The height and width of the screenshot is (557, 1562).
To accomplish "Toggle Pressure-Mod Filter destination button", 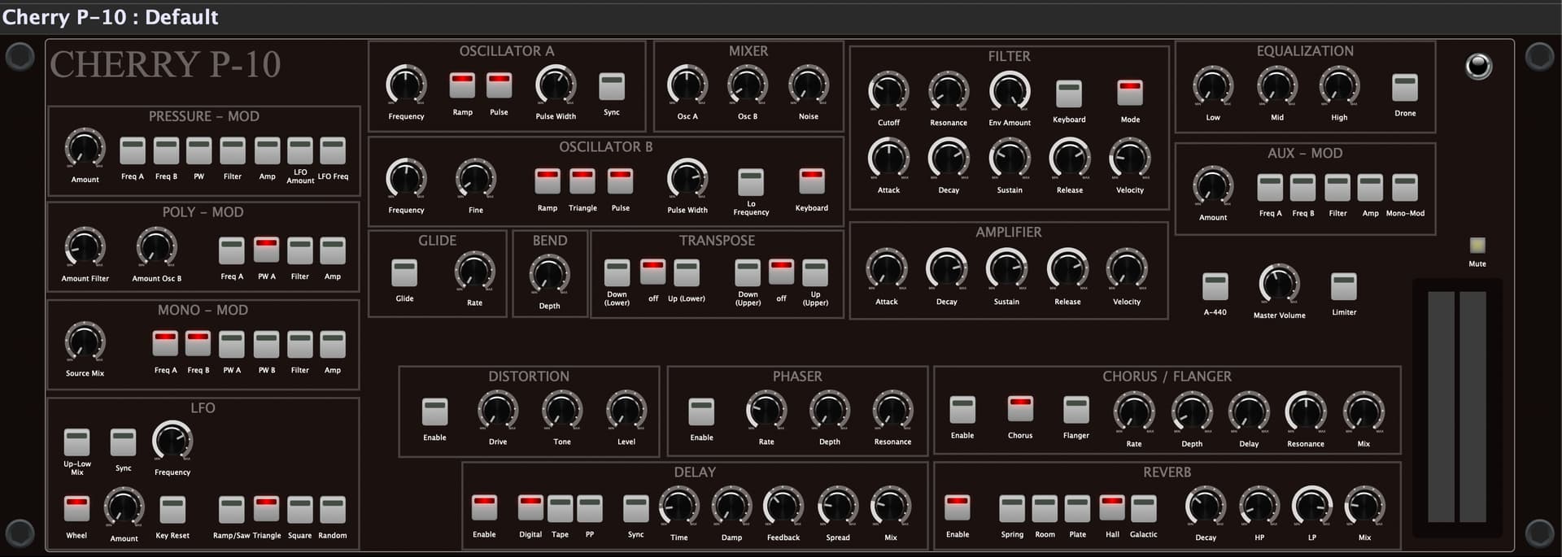I will [x=232, y=151].
